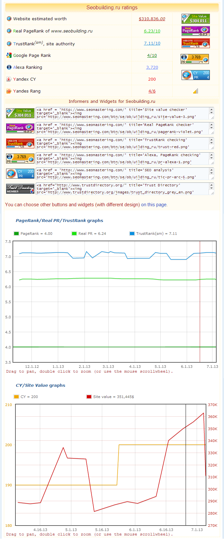Click the Seobuilding.ru ratings header
Screen dimensions: 224x540
tap(112, 7)
